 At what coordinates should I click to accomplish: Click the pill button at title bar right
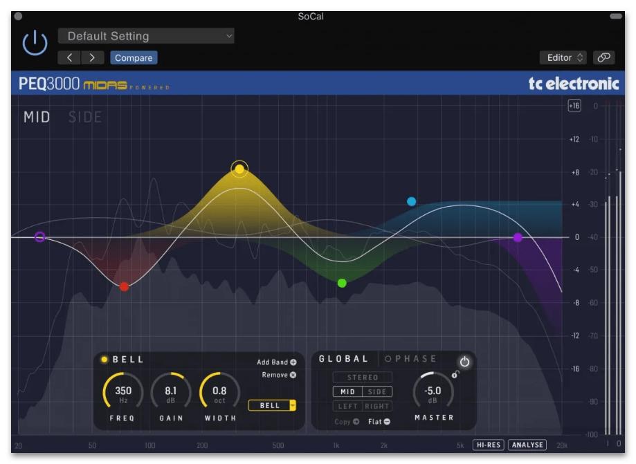616,16
